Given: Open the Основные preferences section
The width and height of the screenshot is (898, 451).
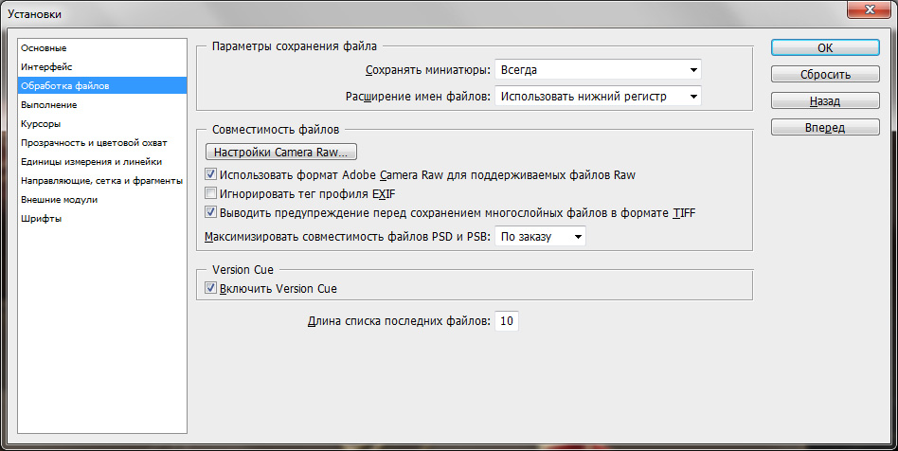Looking at the screenshot, I should [x=44, y=47].
